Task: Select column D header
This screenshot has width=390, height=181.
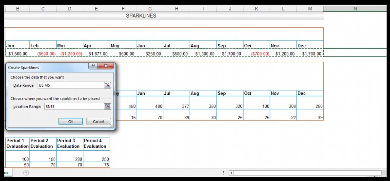Action: click(70, 9)
